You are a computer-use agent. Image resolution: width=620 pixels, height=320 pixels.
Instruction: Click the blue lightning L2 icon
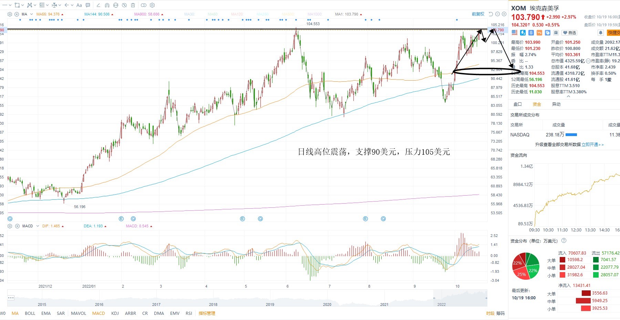click(523, 32)
